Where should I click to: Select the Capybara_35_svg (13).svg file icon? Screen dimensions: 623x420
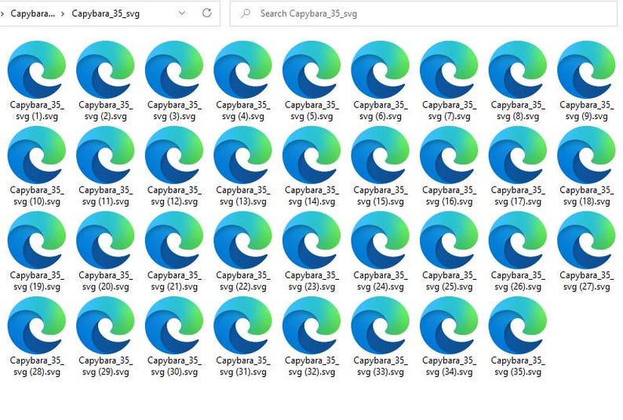point(242,155)
